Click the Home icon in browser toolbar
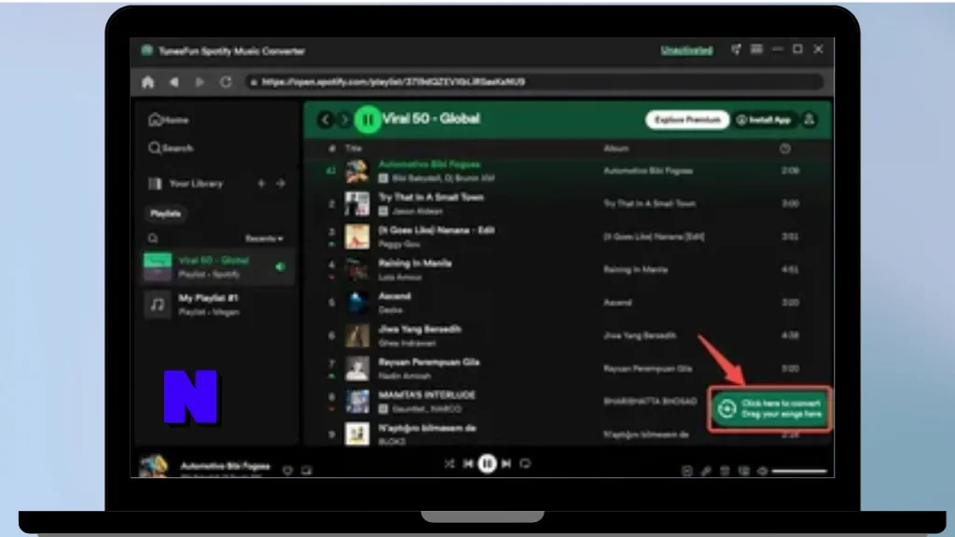 click(147, 82)
